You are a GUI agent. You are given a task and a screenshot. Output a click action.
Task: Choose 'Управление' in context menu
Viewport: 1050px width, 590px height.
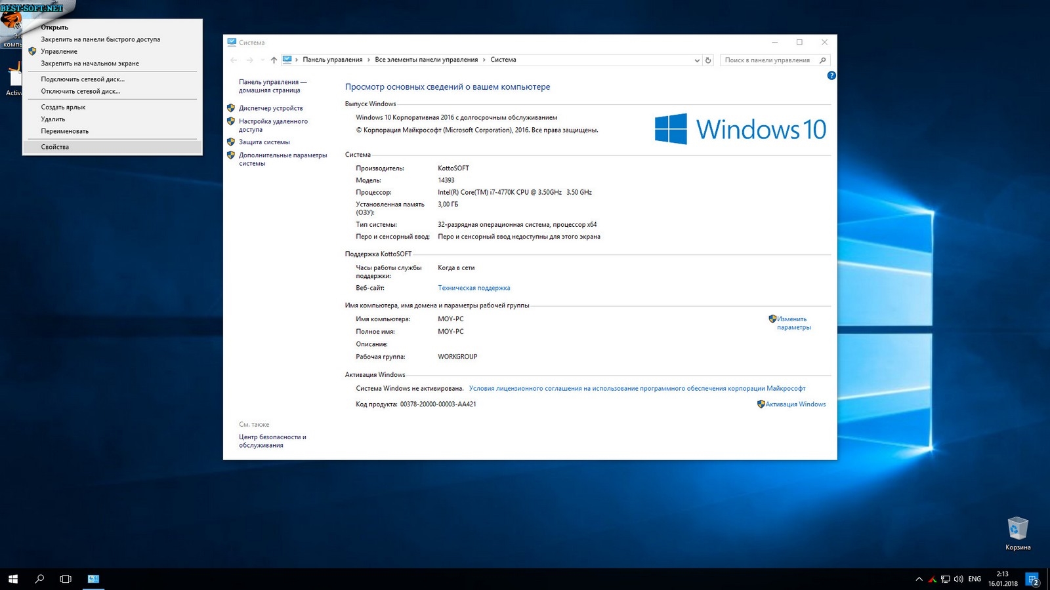[112, 51]
